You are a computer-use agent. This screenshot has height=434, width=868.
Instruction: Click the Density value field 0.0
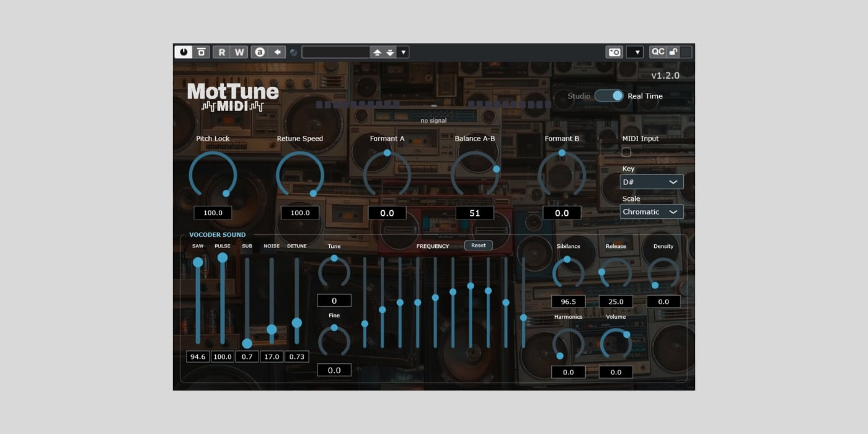click(663, 302)
